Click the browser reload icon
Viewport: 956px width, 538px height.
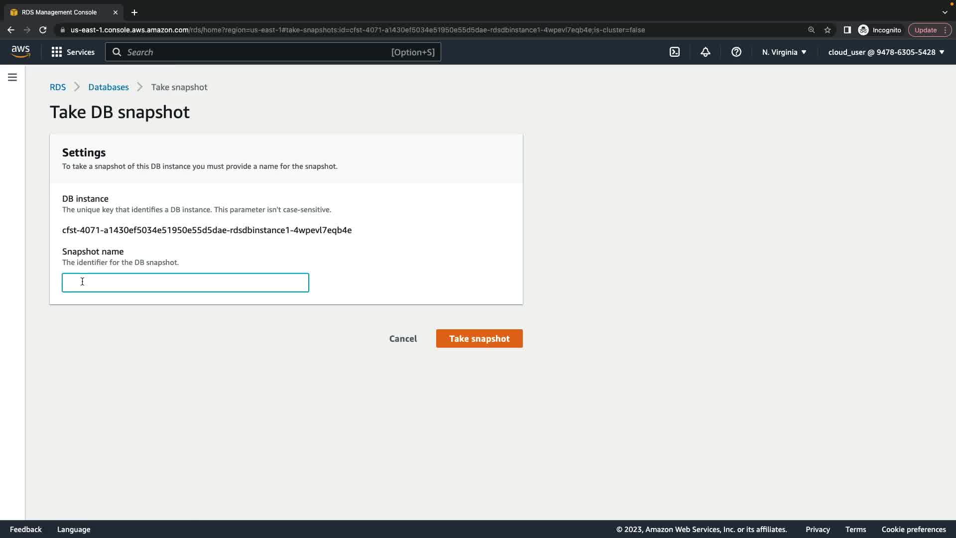click(43, 30)
